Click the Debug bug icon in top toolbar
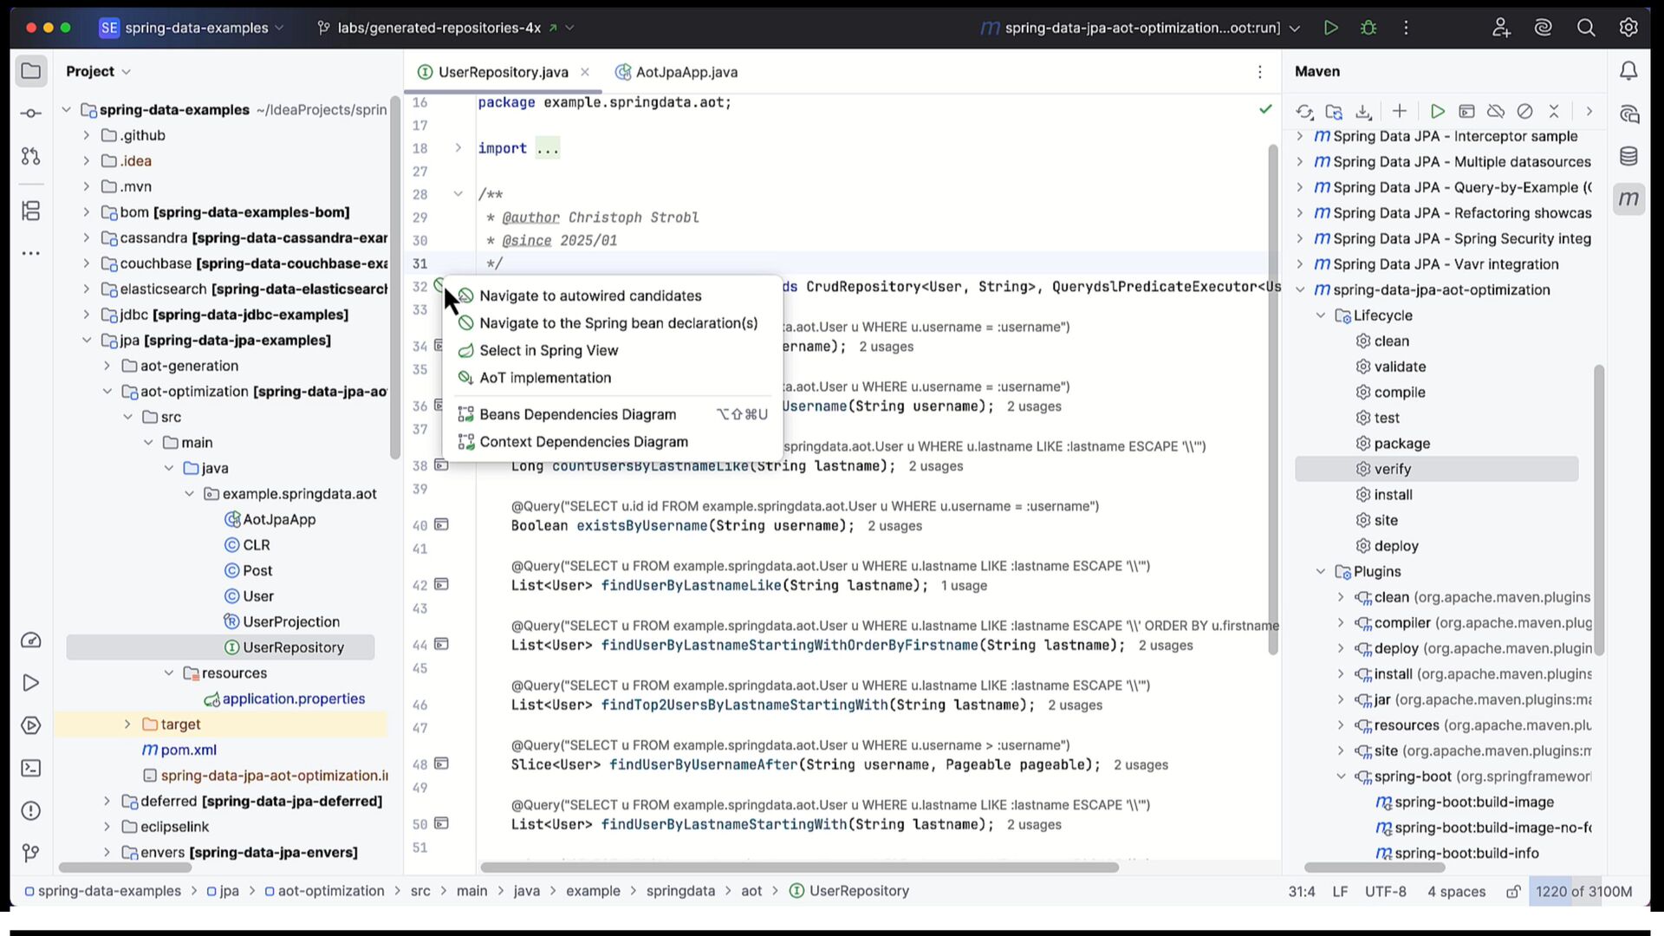This screenshot has width=1664, height=936. click(1368, 28)
